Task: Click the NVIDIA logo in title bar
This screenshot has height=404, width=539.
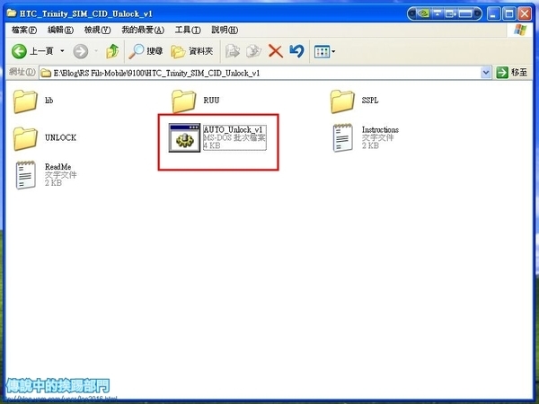Action: pyautogui.click(x=423, y=13)
